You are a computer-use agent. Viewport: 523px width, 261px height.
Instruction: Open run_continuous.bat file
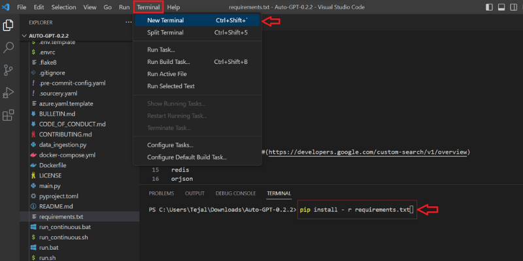pos(65,227)
